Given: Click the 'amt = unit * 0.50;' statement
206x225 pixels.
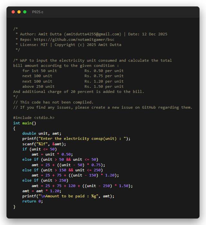Looking at the screenshot, I should point(52,154).
